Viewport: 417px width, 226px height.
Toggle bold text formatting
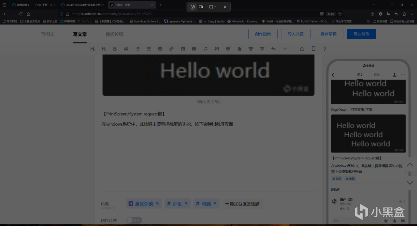(x=115, y=49)
